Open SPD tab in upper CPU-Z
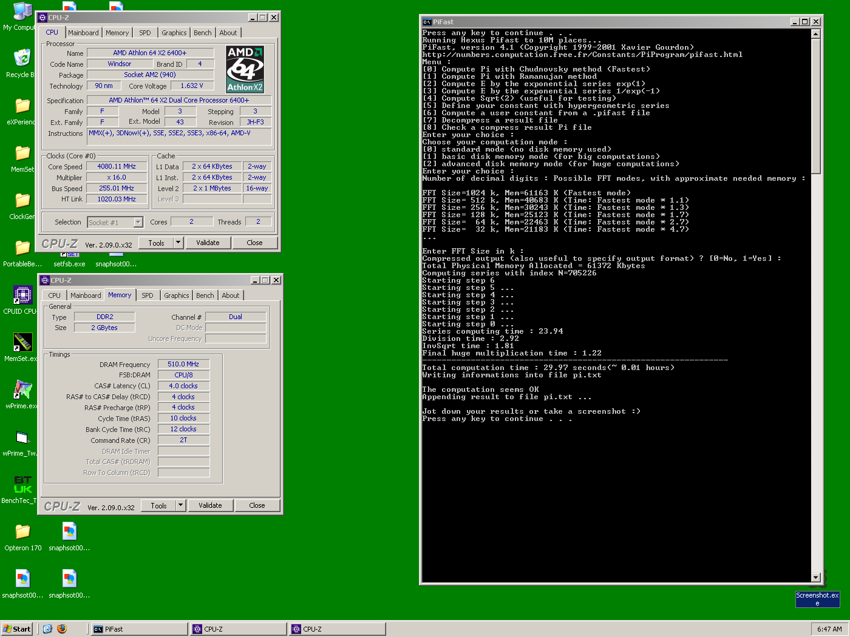850x637 pixels. coord(145,33)
